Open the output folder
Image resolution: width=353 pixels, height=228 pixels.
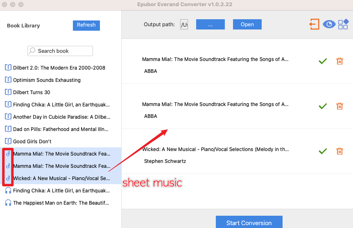tap(247, 24)
